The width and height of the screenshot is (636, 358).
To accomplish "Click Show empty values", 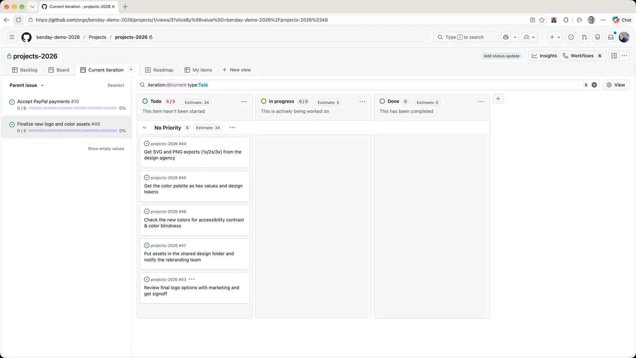I will pos(106,149).
